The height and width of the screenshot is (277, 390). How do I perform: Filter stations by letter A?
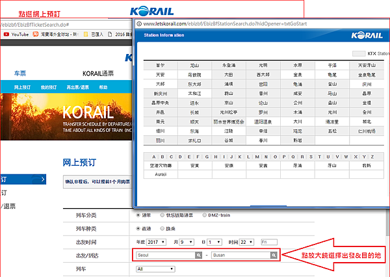tap(153, 157)
